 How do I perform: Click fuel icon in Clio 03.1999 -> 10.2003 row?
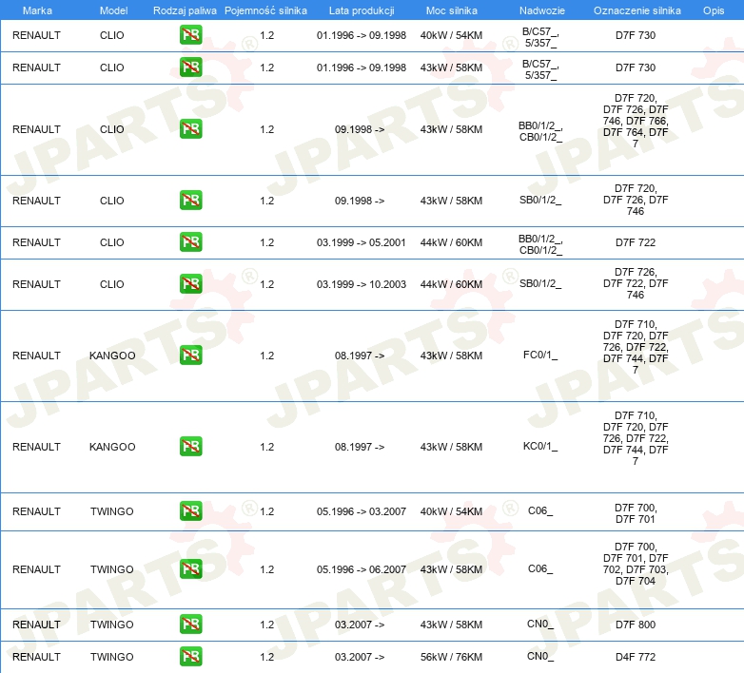pos(190,283)
